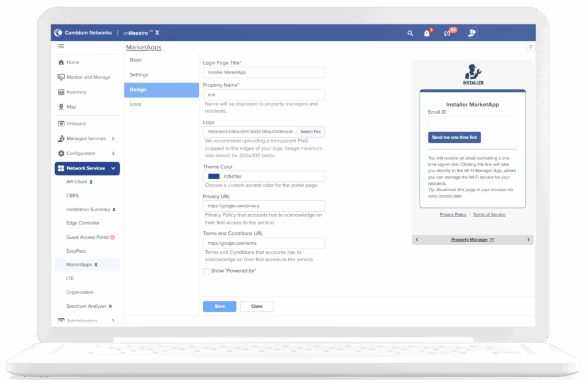This screenshot has width=588, height=383.
Task: Open the user account icon in header
Action: tap(472, 33)
